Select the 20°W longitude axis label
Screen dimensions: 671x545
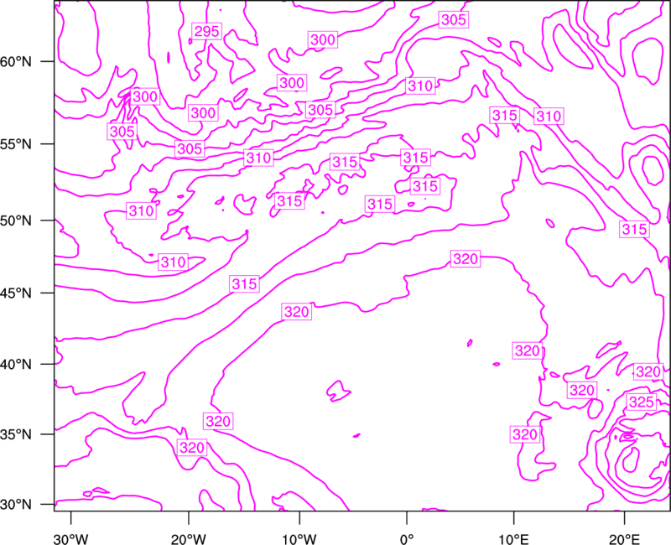coord(189,539)
